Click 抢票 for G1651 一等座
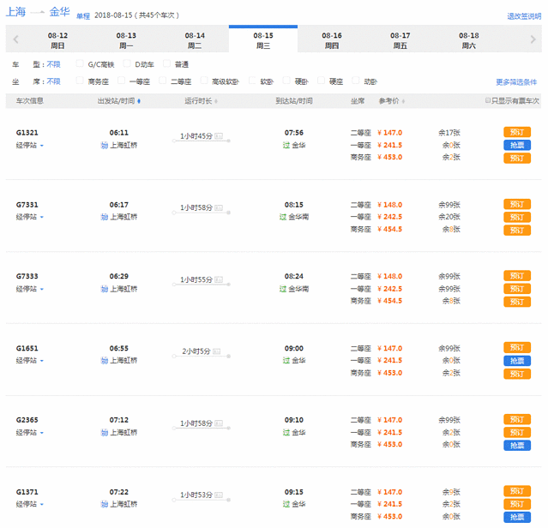The image size is (548, 528). (516, 361)
